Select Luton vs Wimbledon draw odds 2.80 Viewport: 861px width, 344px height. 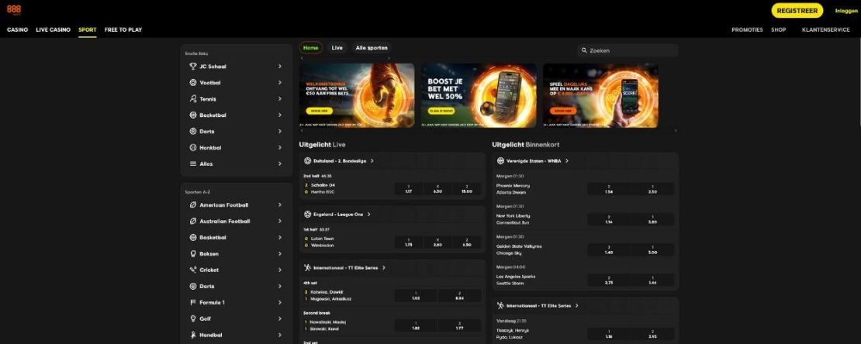(437, 242)
